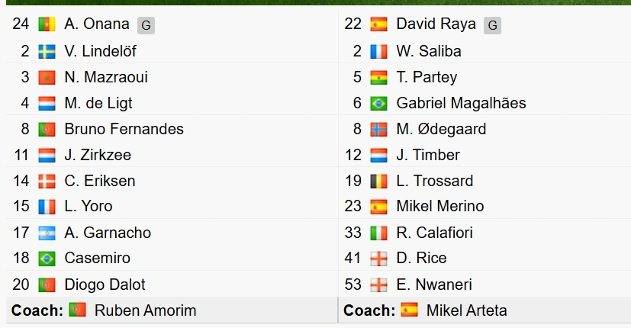Click the England flag next to D. Rice

pos(378,259)
